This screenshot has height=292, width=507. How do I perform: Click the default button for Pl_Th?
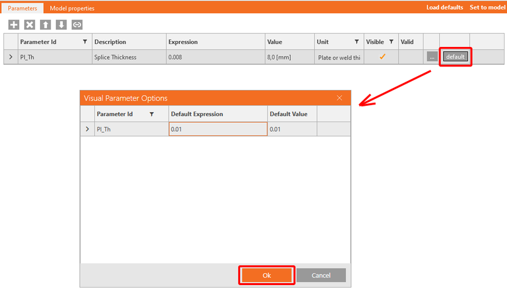(455, 57)
